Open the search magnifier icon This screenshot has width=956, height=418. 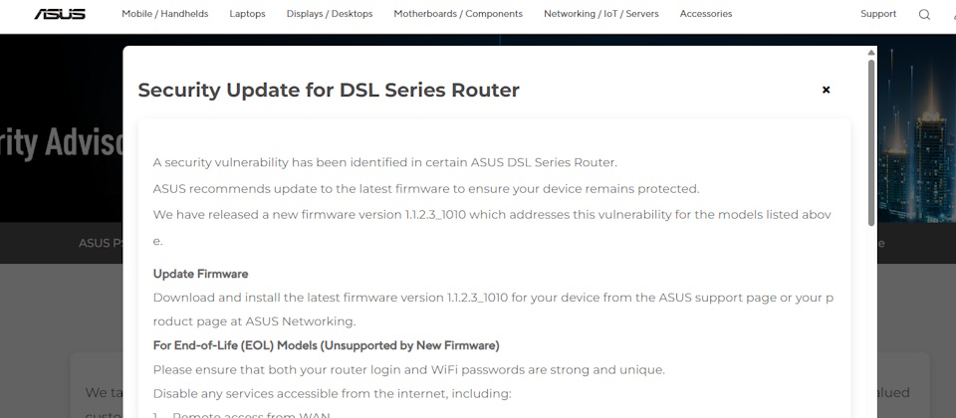point(924,15)
